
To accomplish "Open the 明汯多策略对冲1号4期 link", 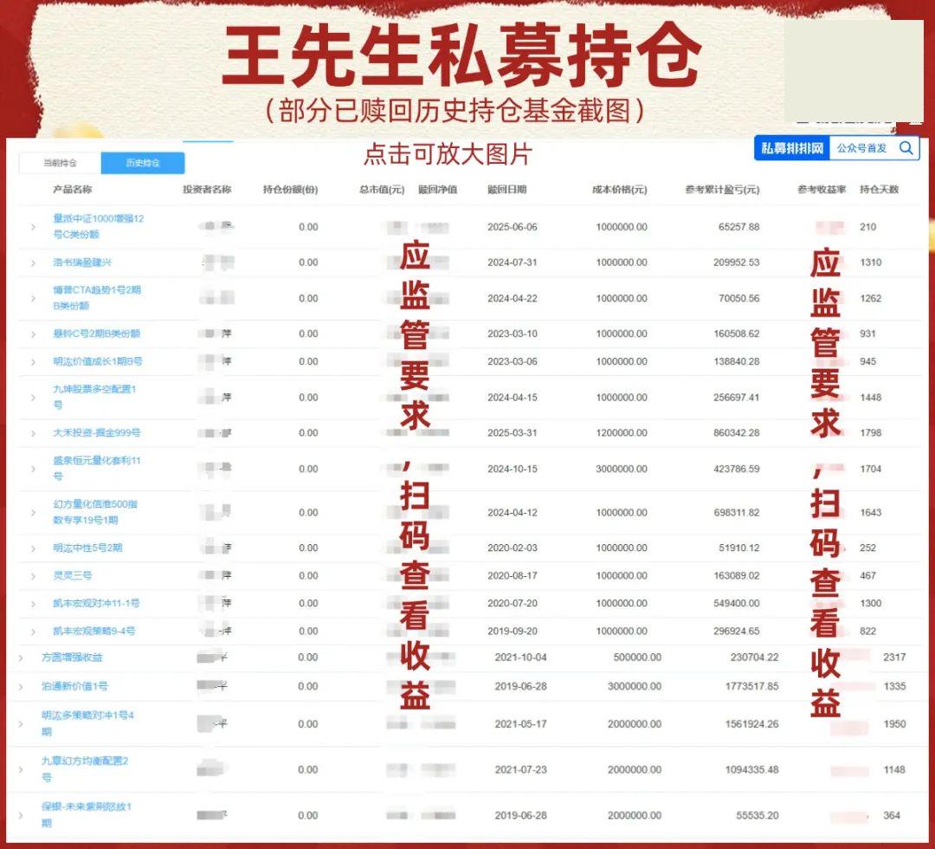I will pos(87,723).
